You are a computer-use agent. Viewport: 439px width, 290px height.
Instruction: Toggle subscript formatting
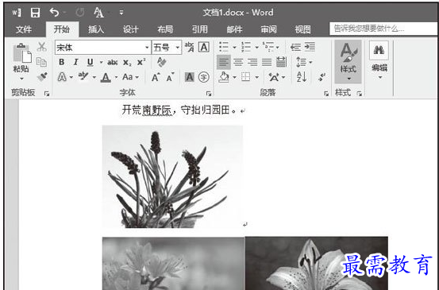click(127, 62)
